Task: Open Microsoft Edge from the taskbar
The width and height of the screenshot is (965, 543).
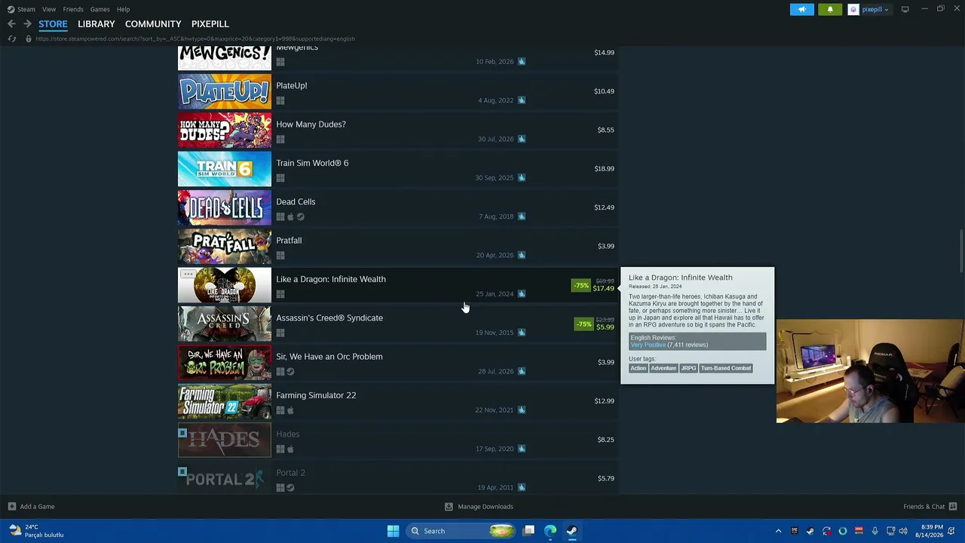Action: coord(550,531)
